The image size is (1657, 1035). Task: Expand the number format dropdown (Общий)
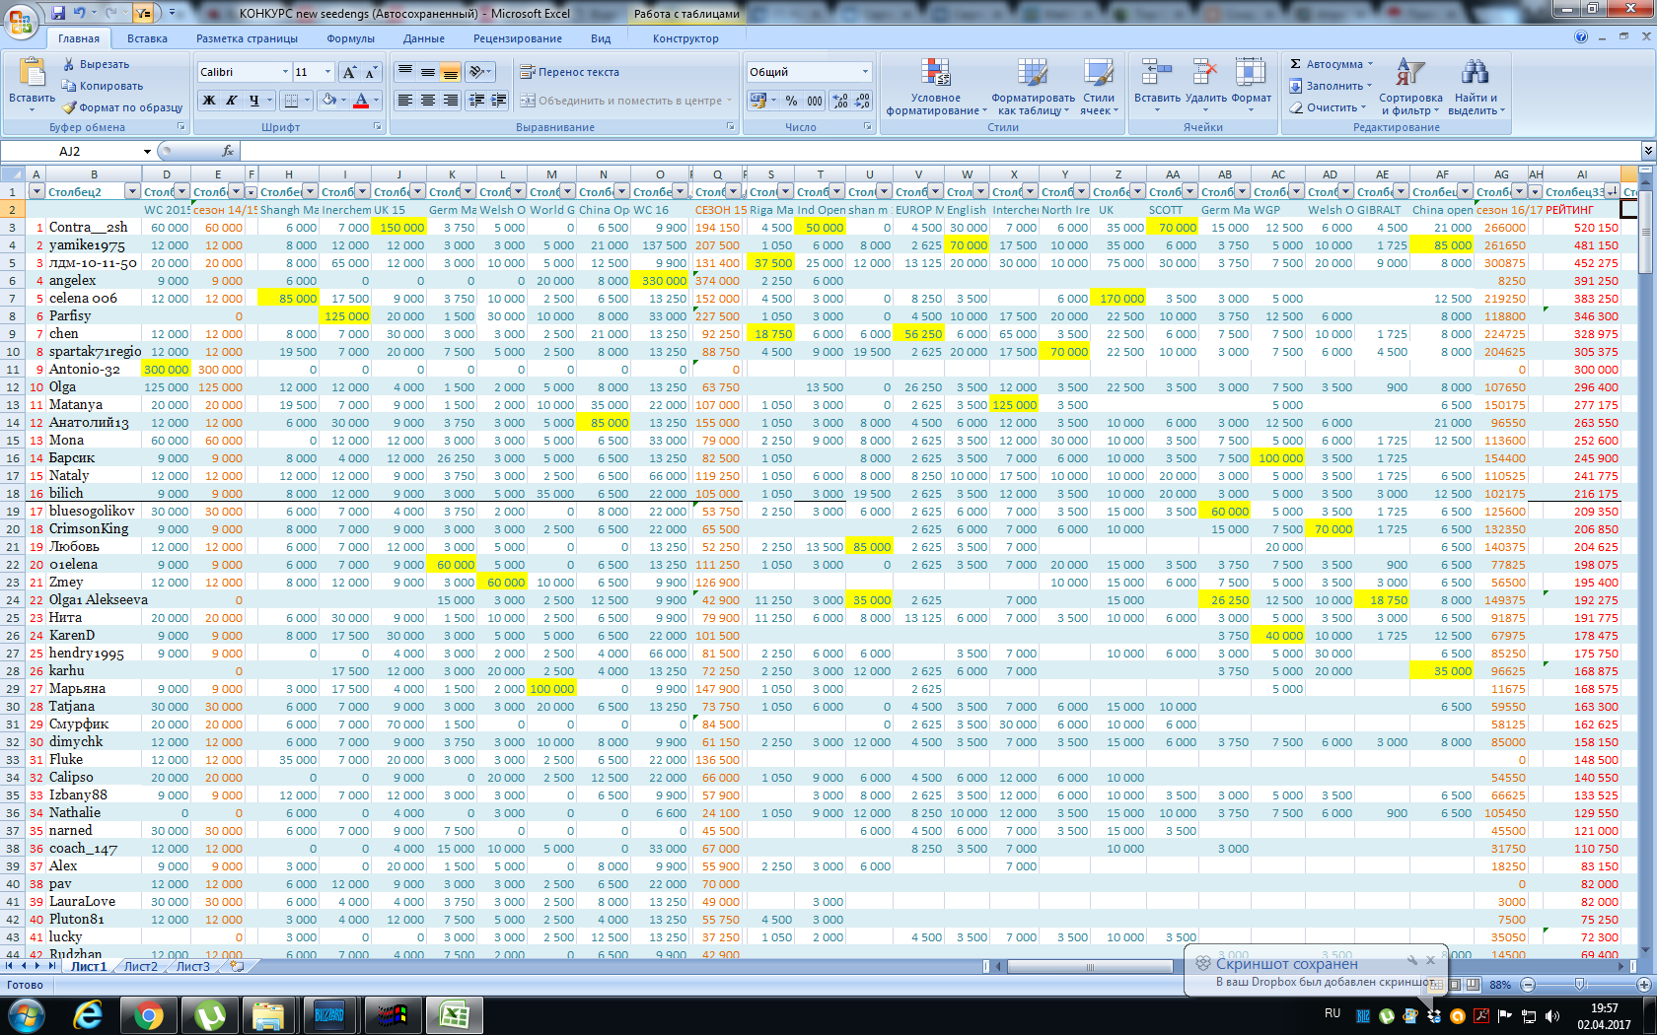coord(865,72)
